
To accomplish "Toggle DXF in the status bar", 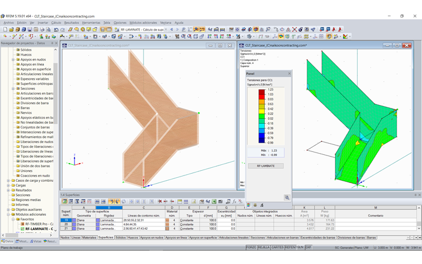I will (x=308, y=248).
